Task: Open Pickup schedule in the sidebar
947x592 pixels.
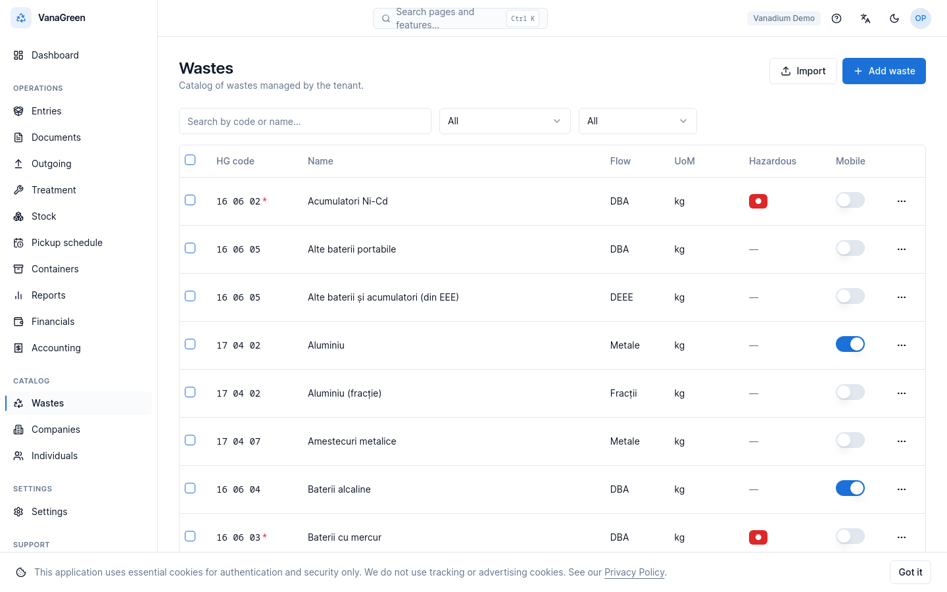Action: tap(78, 243)
